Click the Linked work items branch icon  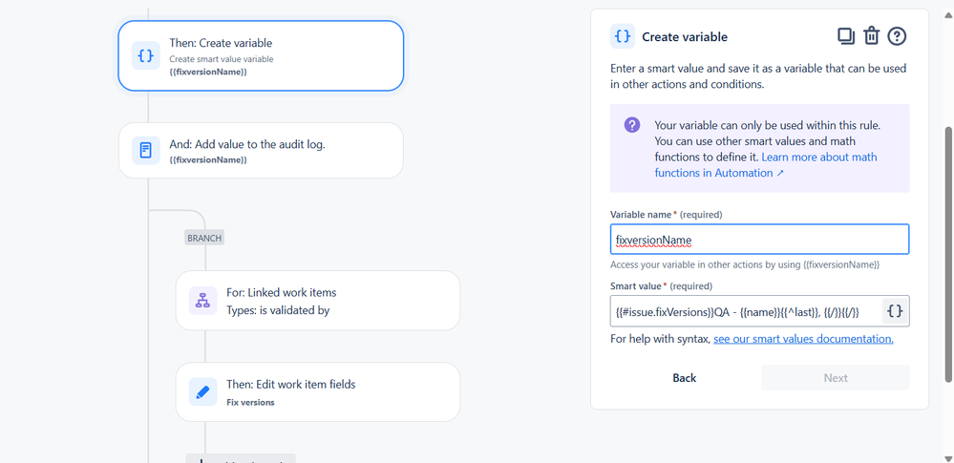(x=202, y=300)
